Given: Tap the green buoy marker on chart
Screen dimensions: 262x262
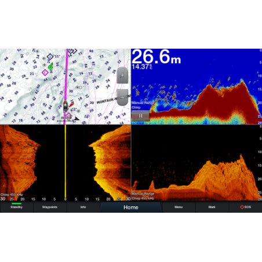Looking at the screenshot, I should click(x=50, y=66).
